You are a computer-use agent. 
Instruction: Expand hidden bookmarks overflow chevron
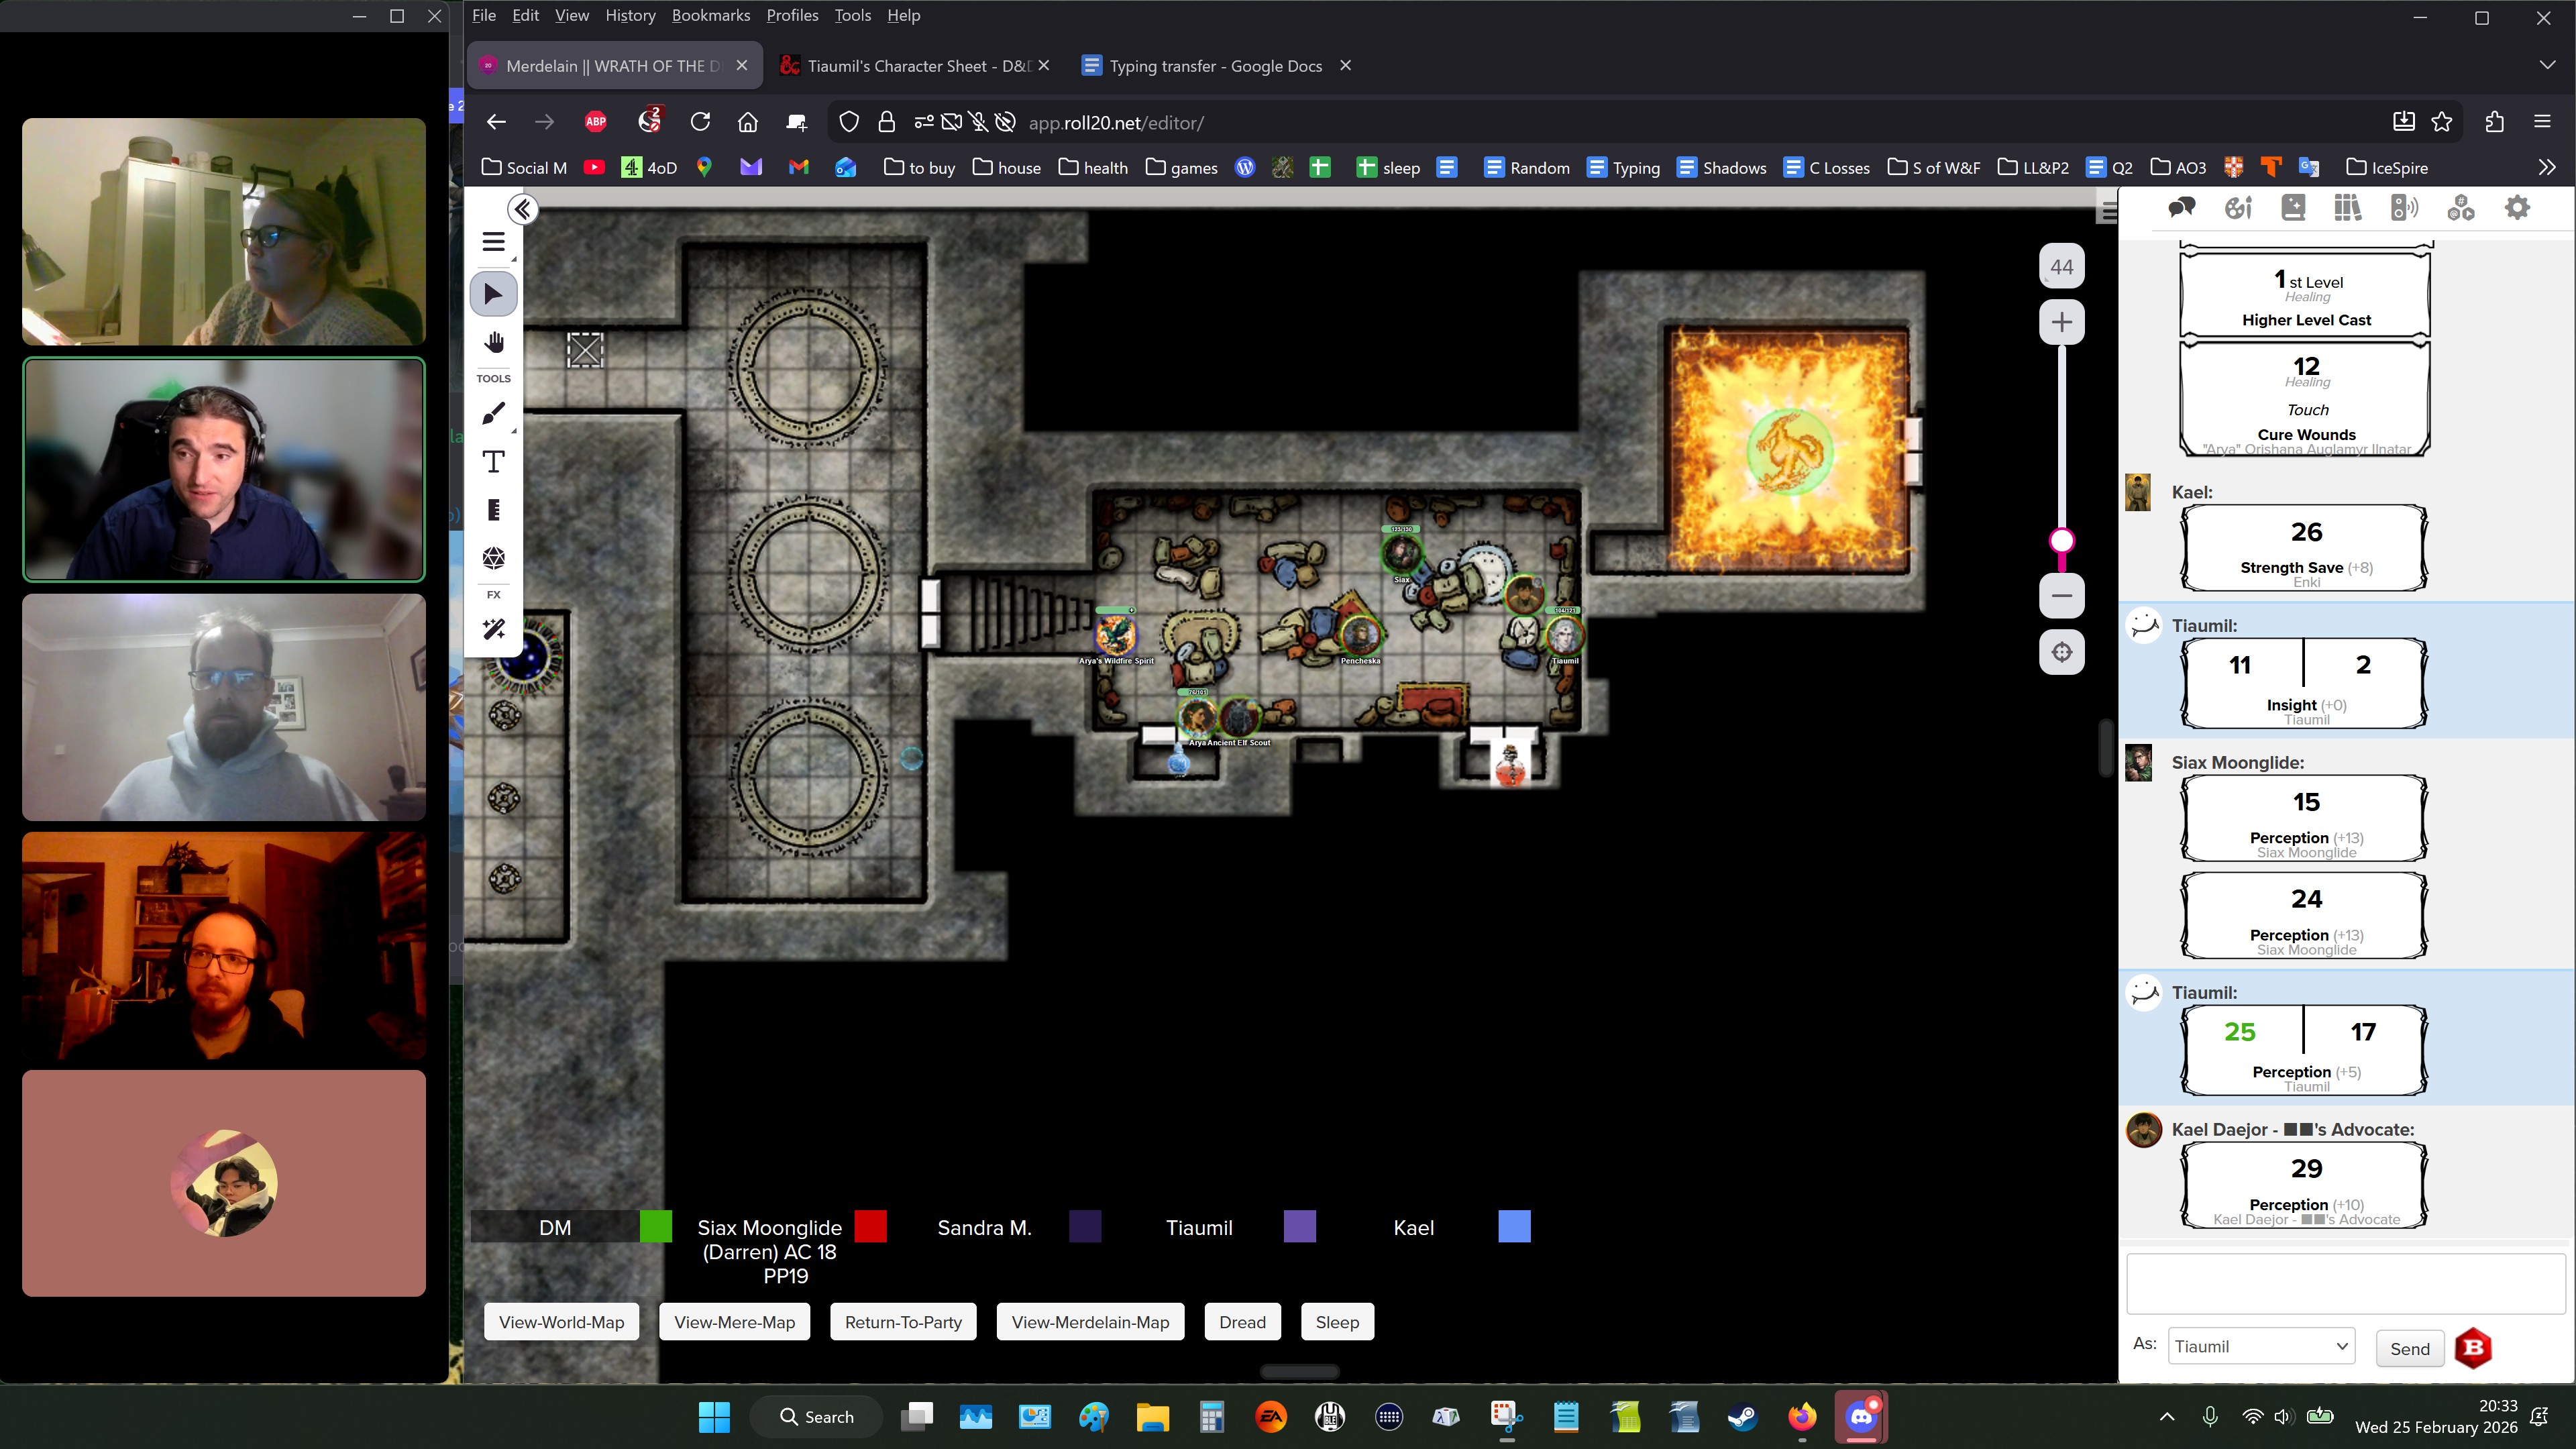click(2546, 167)
